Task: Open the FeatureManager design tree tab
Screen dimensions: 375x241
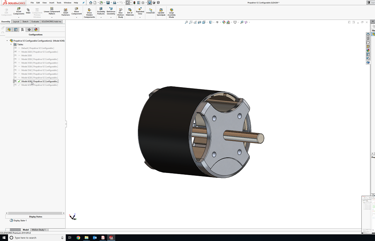Action: point(9,30)
